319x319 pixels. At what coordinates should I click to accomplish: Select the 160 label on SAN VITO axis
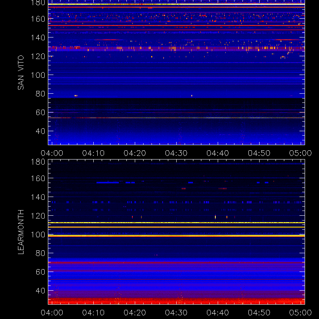click(x=38, y=19)
